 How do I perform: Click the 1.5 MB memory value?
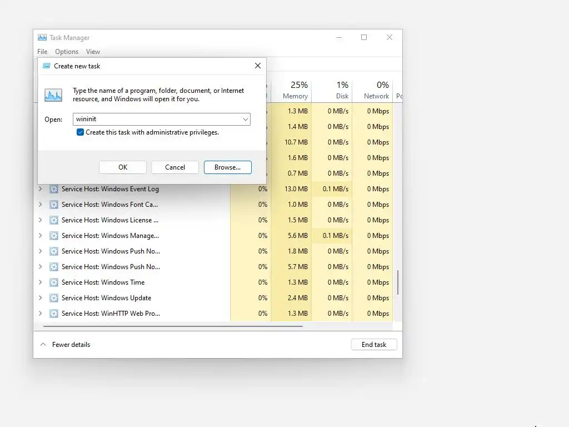(x=298, y=220)
